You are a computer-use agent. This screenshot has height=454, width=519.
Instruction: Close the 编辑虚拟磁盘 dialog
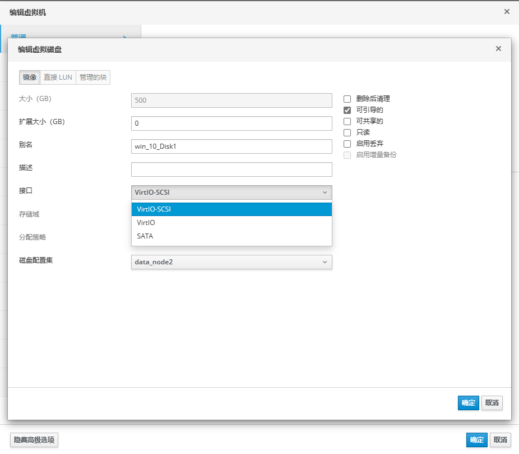[x=498, y=49]
